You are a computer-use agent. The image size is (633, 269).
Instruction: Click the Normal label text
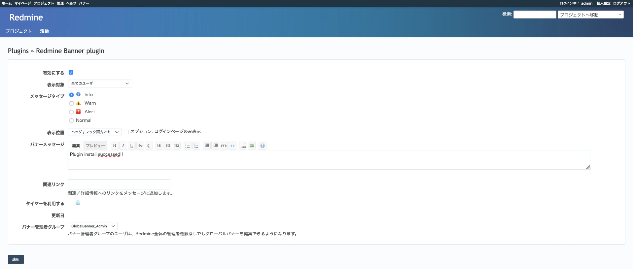(x=84, y=120)
